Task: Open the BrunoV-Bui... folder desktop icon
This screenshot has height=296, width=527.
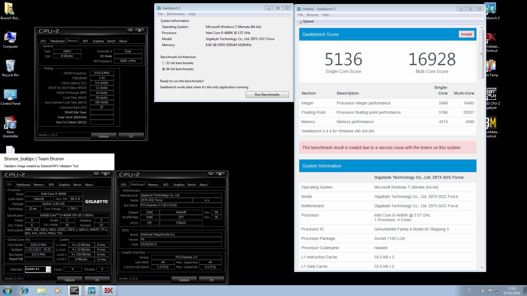Action: (x=10, y=11)
